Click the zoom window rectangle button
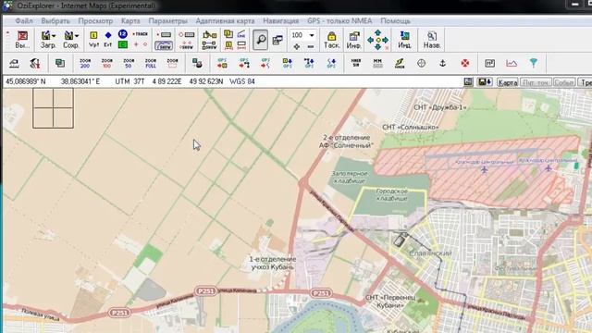Screen dimensions: 592x333 172,63
